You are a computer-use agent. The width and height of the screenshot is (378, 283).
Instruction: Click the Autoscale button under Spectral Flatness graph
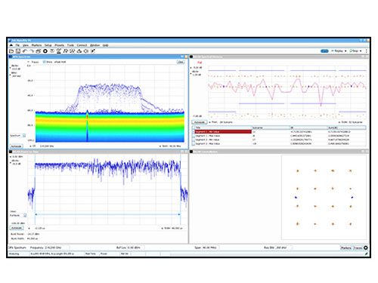click(x=200, y=122)
